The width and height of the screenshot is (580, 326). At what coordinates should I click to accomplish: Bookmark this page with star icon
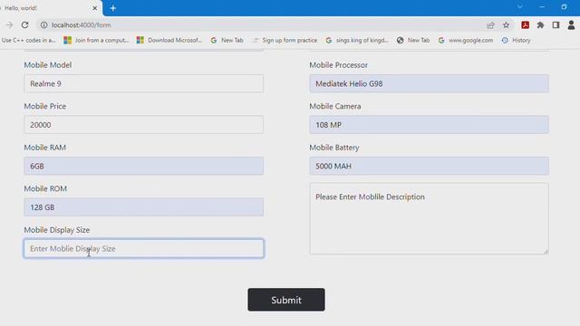[x=506, y=25]
